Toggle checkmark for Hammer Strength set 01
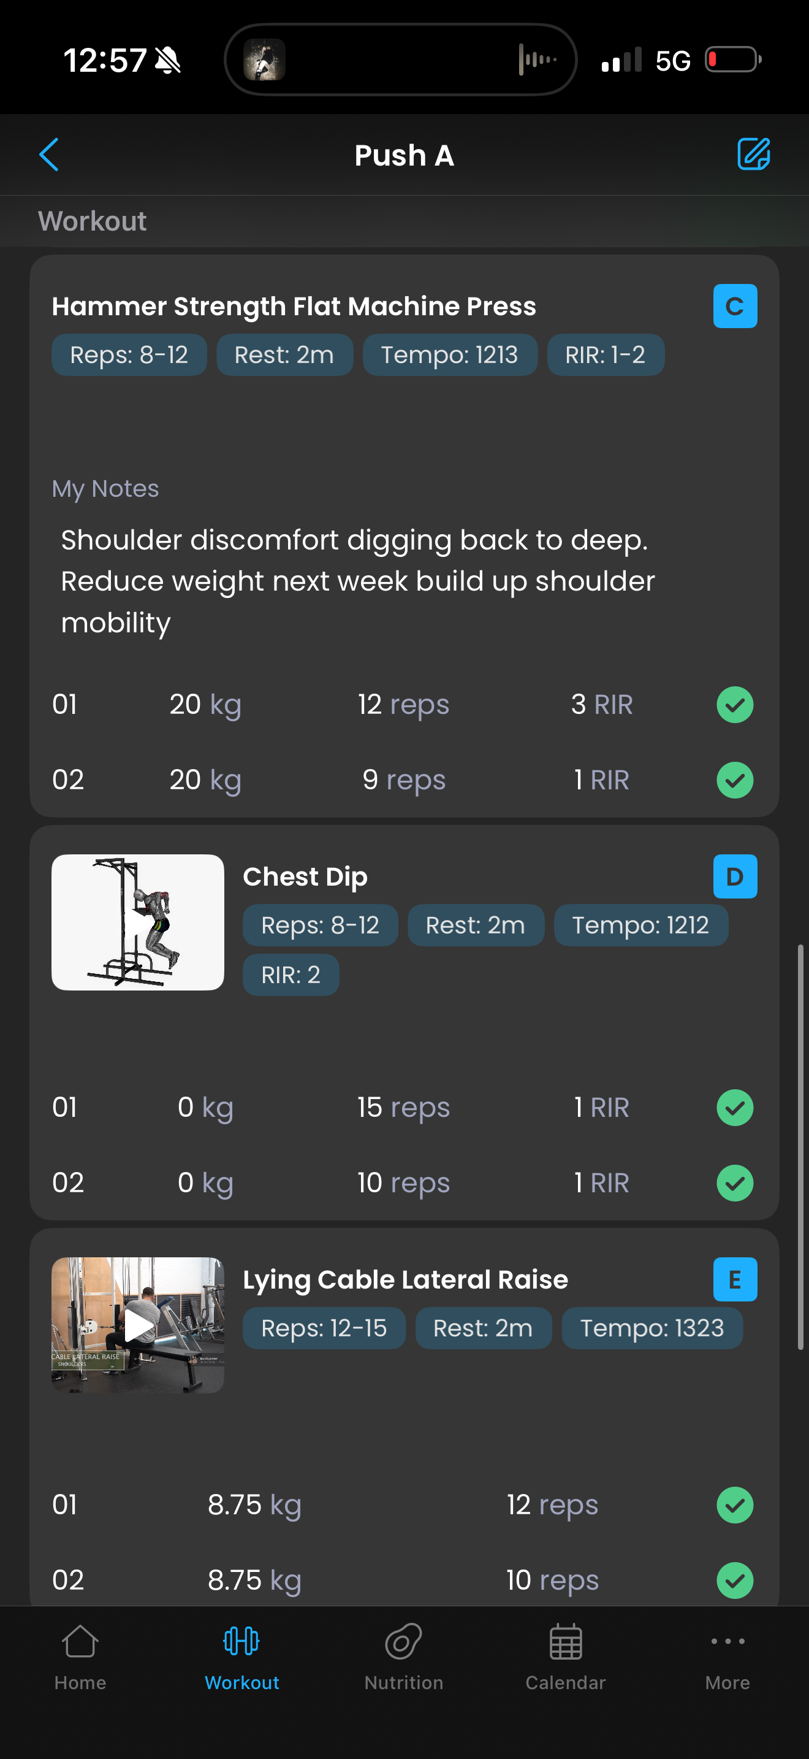The height and width of the screenshot is (1759, 809). pyautogui.click(x=735, y=705)
